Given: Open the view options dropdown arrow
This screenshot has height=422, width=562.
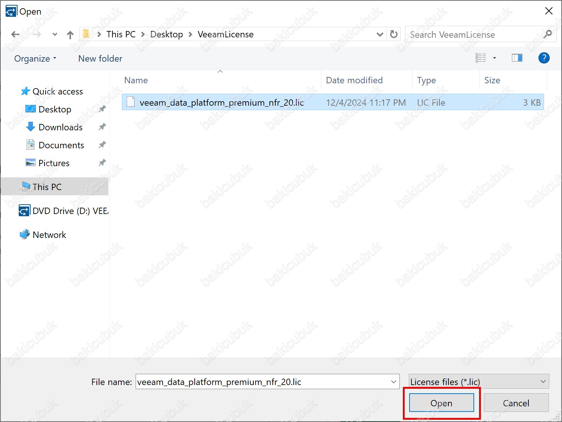Looking at the screenshot, I should (495, 58).
